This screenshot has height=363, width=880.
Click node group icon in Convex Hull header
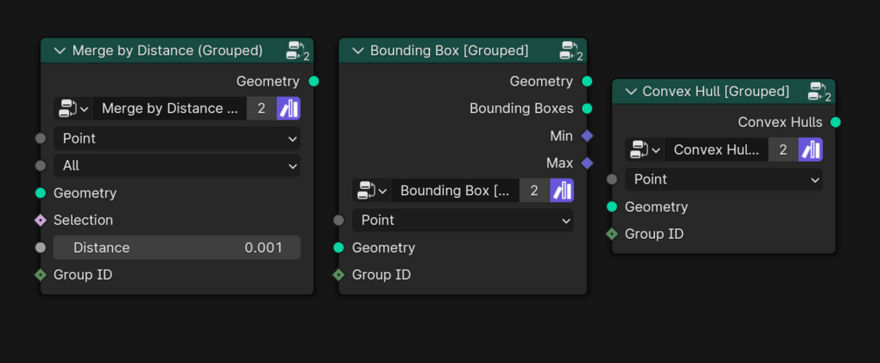(819, 91)
